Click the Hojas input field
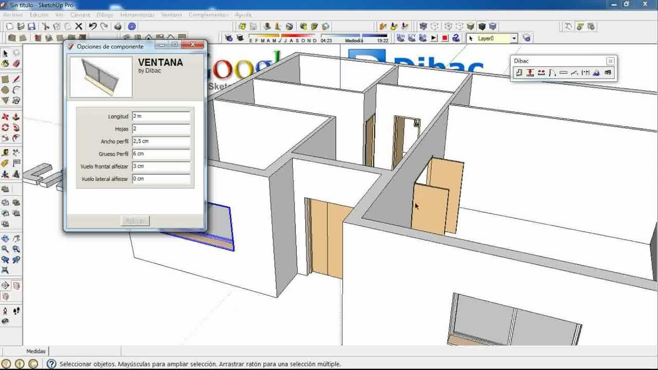Image resolution: width=658 pixels, height=370 pixels. point(161,128)
